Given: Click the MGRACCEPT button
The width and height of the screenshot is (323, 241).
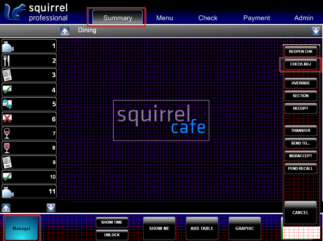Looking at the screenshot, I should coord(301,156).
